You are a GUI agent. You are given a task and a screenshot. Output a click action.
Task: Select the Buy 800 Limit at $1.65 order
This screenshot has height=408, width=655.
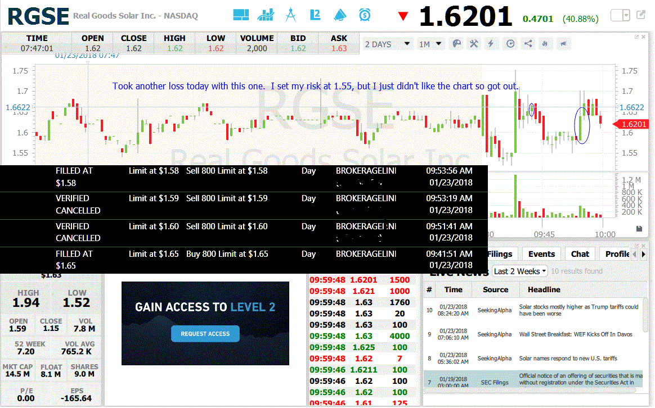pos(244,260)
